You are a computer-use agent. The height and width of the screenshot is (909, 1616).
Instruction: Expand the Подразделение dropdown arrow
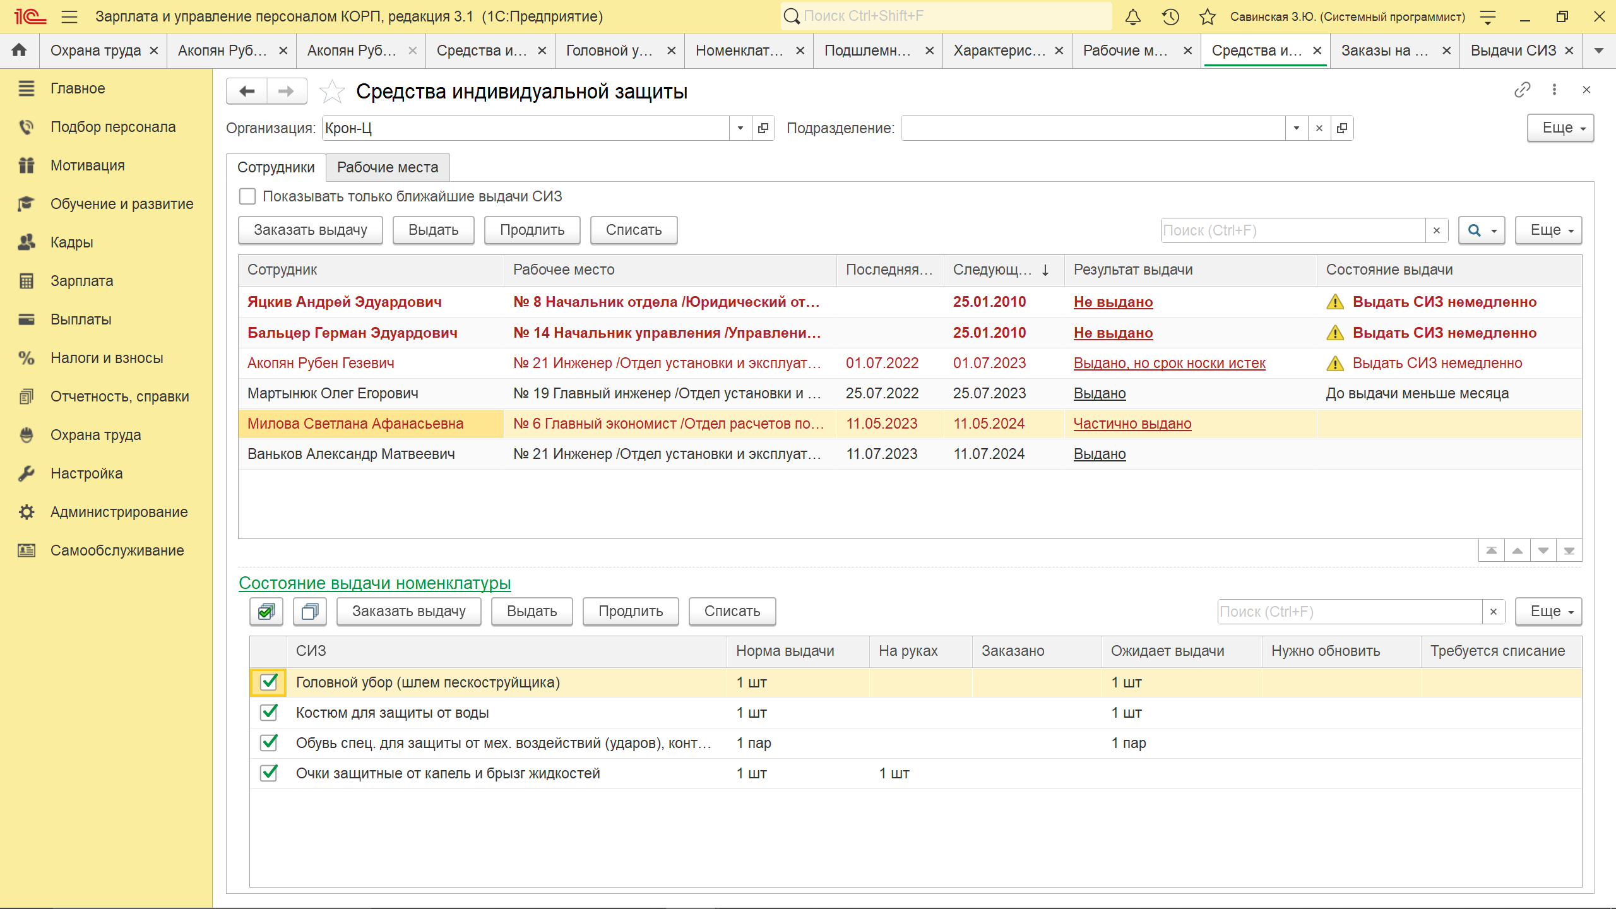pyautogui.click(x=1296, y=128)
